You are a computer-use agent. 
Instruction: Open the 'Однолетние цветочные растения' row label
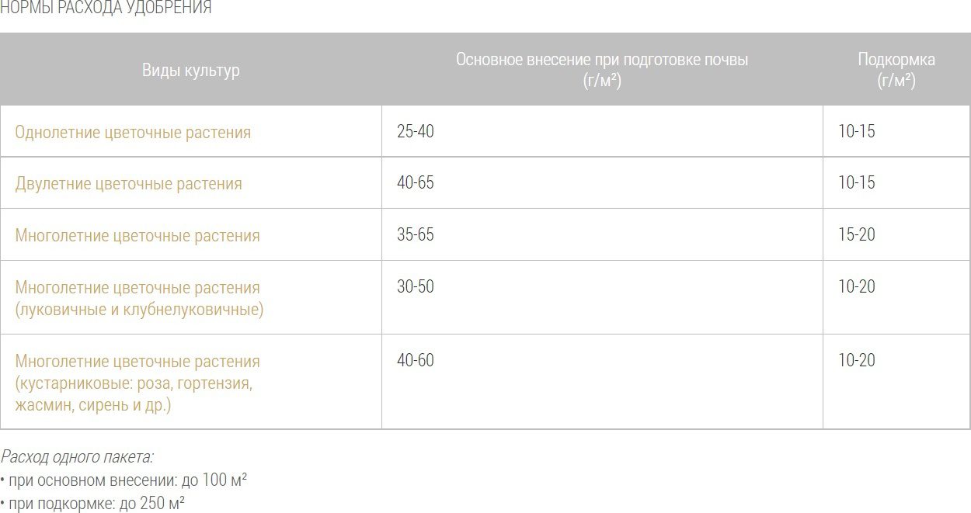(x=133, y=132)
